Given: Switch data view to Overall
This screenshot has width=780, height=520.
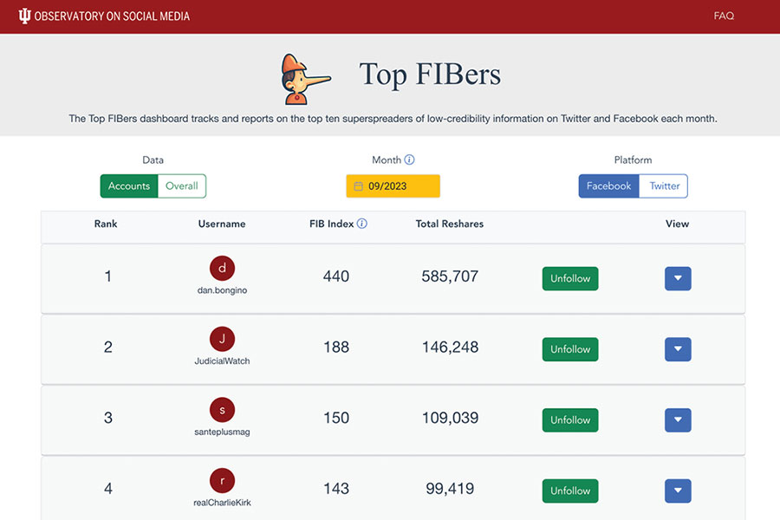Looking at the screenshot, I should pyautogui.click(x=182, y=186).
